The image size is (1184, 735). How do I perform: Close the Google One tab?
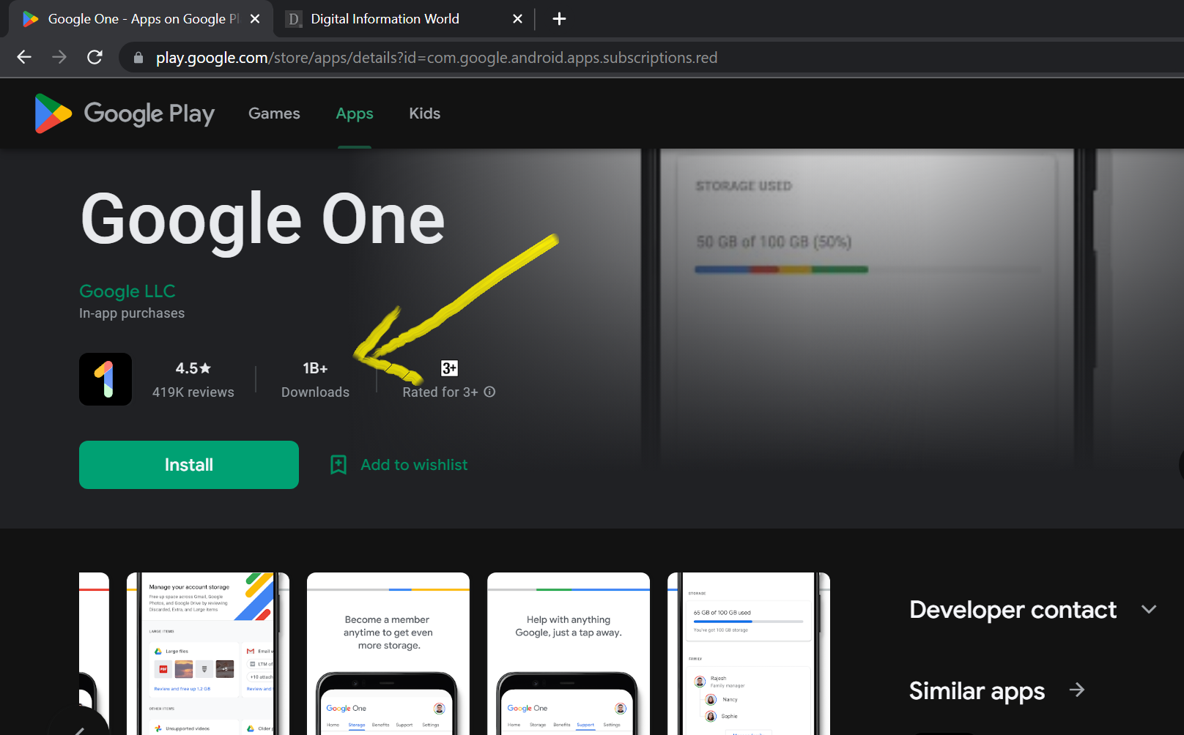point(255,19)
